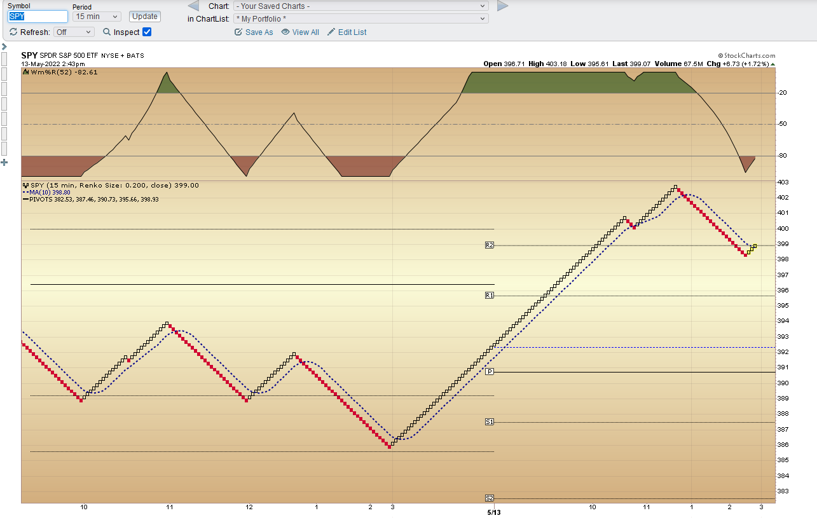Click the S2 pivot label
The height and width of the screenshot is (520, 817).
pyautogui.click(x=490, y=498)
